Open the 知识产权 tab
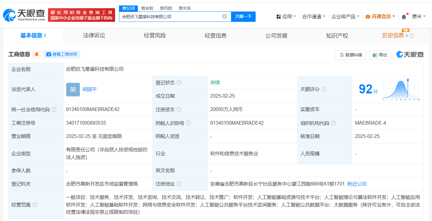The height and width of the screenshot is (221, 432). click(x=337, y=36)
